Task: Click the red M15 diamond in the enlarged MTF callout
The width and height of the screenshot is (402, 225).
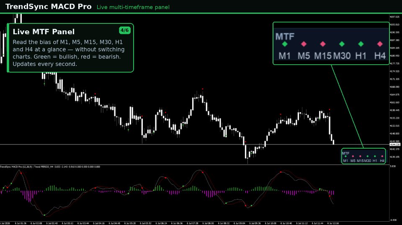Action: pyautogui.click(x=323, y=44)
